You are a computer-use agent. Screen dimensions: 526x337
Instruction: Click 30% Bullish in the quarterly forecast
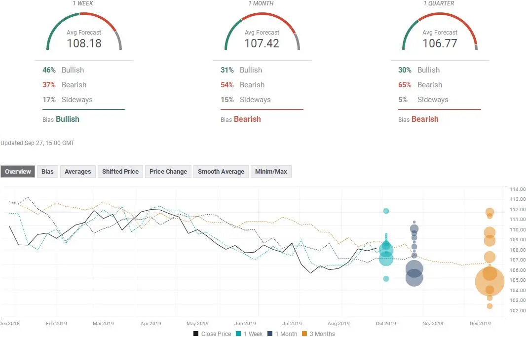pos(419,70)
